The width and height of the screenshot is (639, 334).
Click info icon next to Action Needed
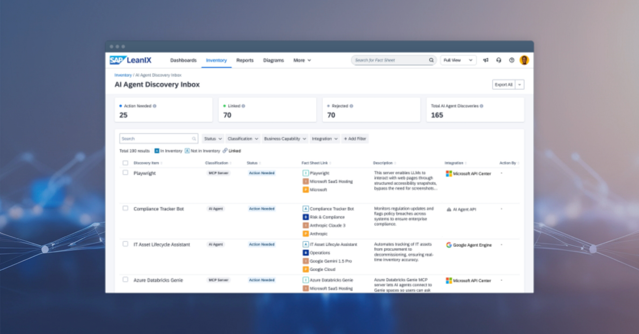click(154, 106)
